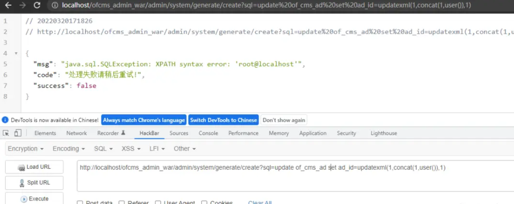Screen dimensions: 514x204
Task: Go forward with the browser forward arrow
Action: pos(22,5)
